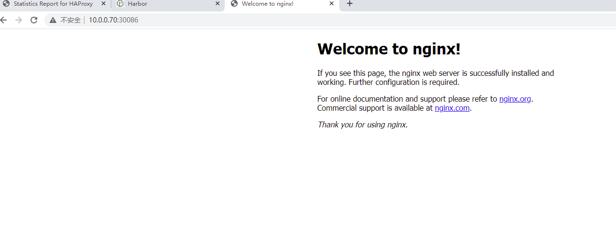Image resolution: width=616 pixels, height=229 pixels.
Task: Open the nginx.com link
Action: tap(452, 108)
